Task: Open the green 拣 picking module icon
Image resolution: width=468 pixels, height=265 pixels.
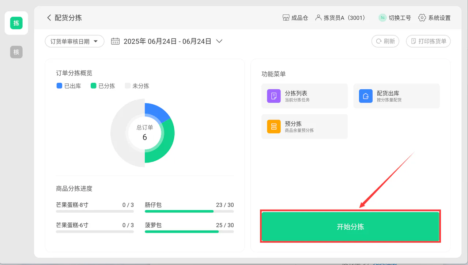Action: tap(16, 23)
